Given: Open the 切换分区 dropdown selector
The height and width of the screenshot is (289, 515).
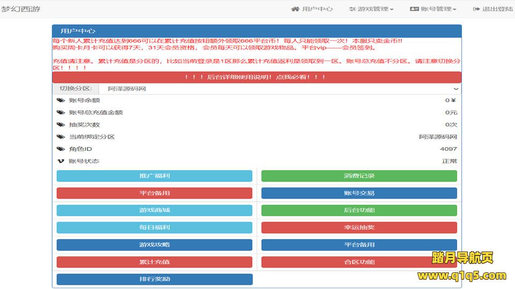Looking at the screenshot, I should point(279,89).
